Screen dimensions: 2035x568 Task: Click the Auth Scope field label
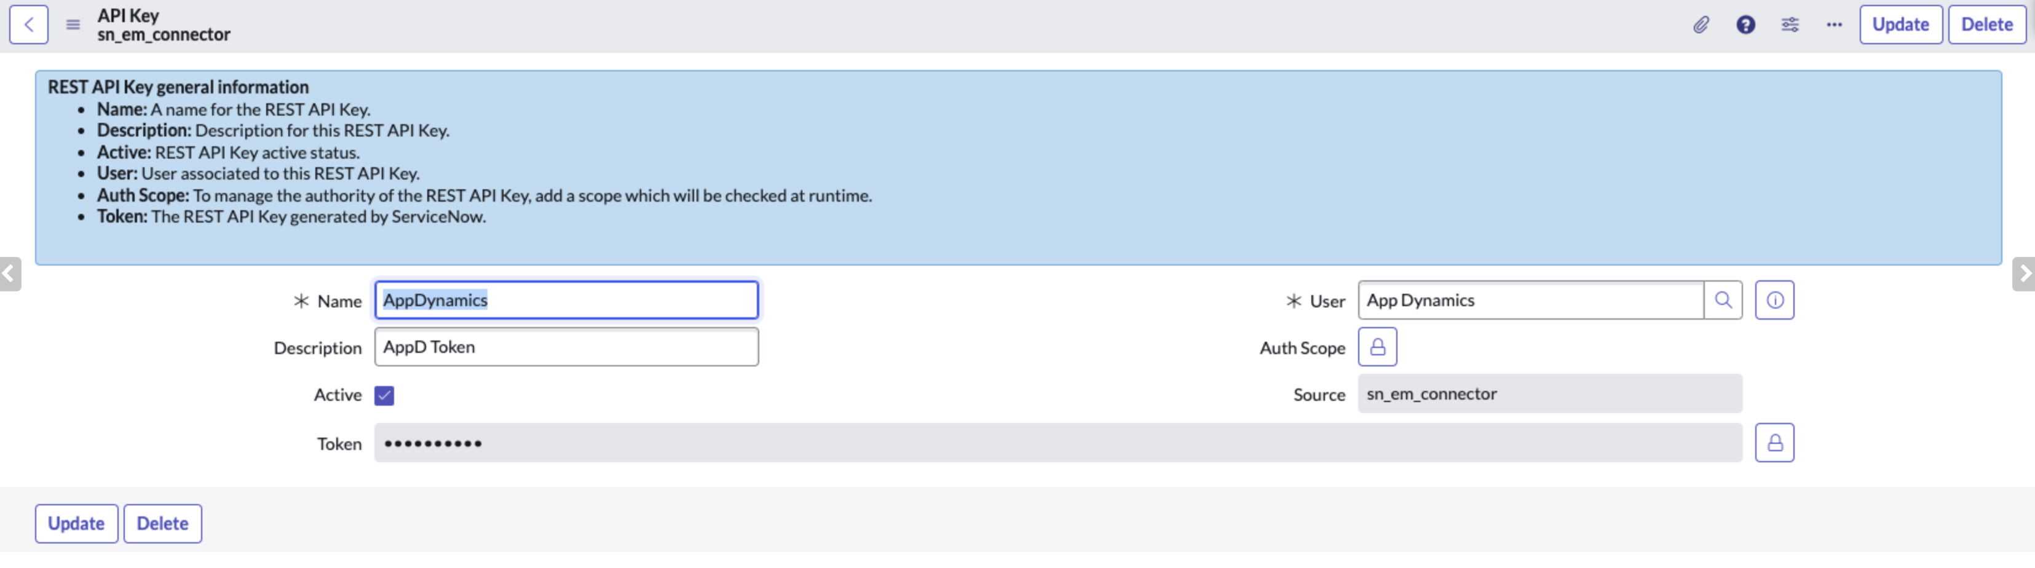pos(1302,349)
